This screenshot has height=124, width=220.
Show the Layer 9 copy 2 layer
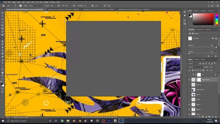tap(189, 90)
